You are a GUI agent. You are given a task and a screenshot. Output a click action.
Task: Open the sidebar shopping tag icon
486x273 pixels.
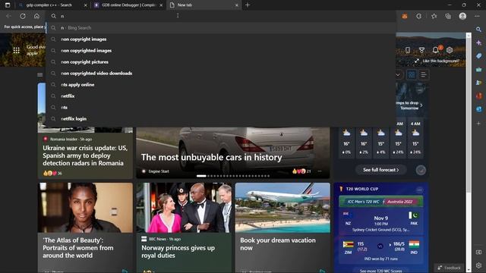pyautogui.click(x=478, y=56)
